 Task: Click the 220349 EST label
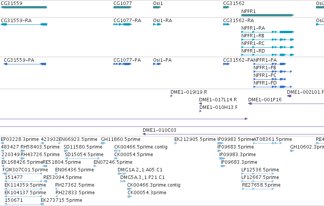point(11,155)
